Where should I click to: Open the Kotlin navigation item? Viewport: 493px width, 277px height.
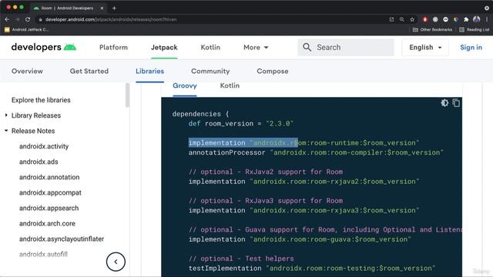point(210,48)
